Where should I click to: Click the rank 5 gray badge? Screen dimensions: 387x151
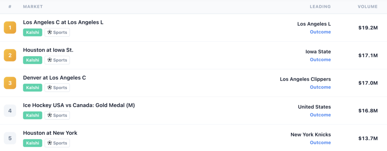click(x=10, y=138)
